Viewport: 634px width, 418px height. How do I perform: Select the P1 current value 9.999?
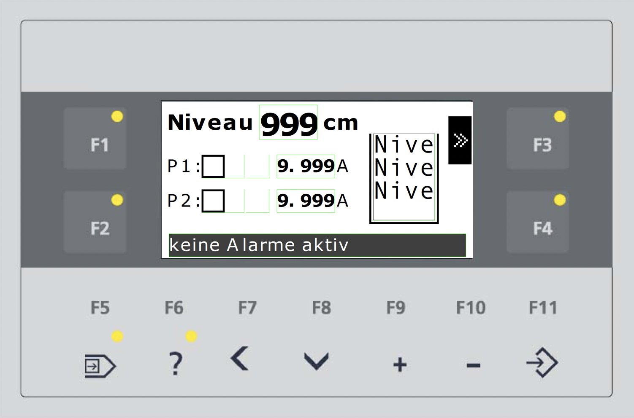(x=306, y=166)
